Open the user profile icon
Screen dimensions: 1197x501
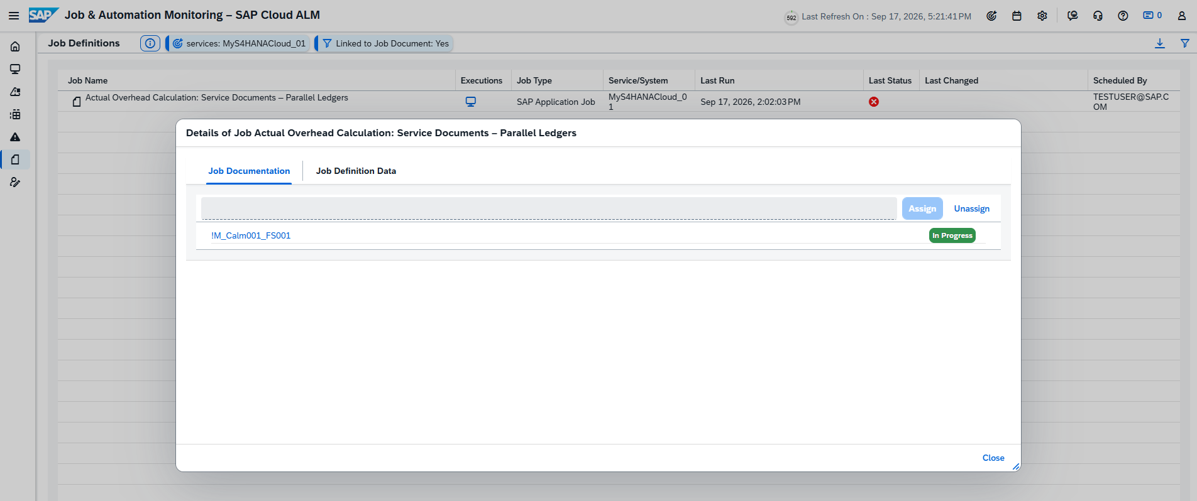pos(1182,16)
